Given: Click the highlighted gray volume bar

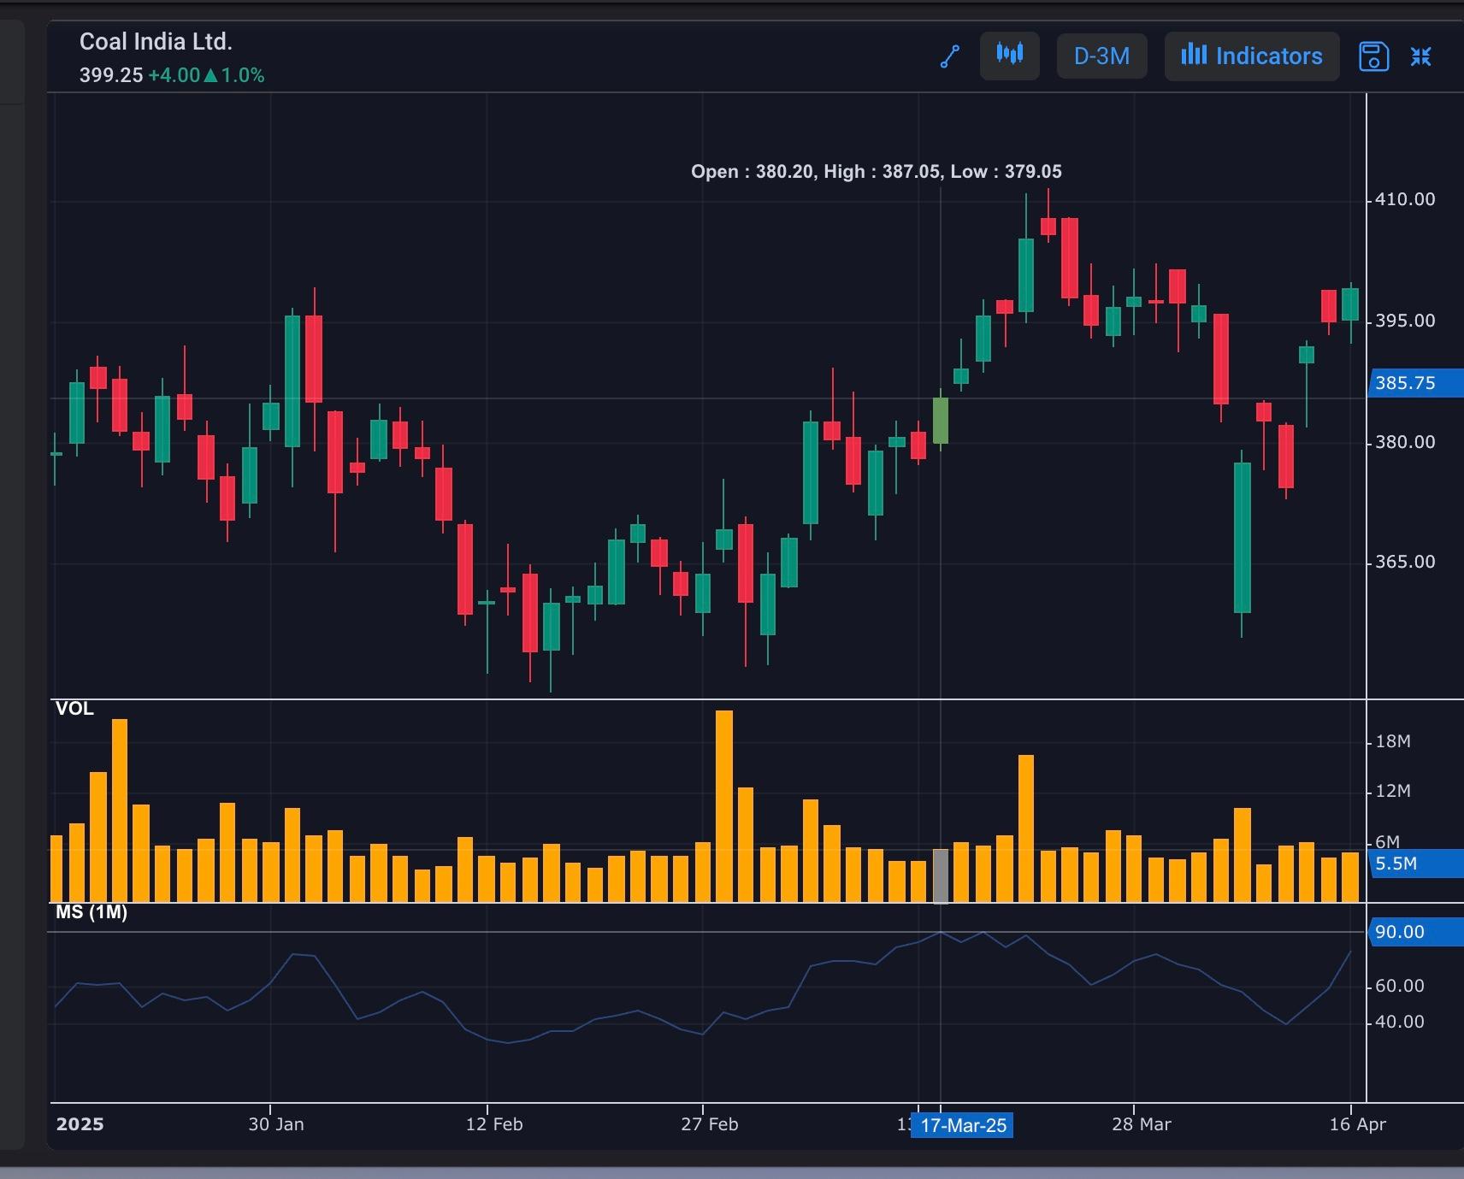Looking at the screenshot, I should (x=941, y=875).
